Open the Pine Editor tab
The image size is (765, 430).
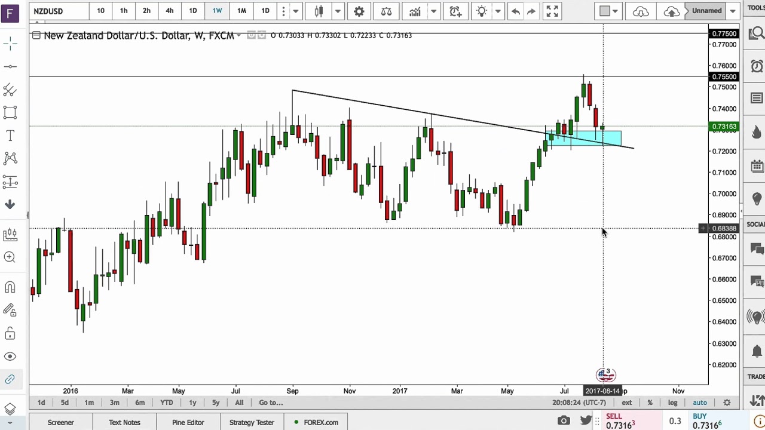[x=188, y=422]
